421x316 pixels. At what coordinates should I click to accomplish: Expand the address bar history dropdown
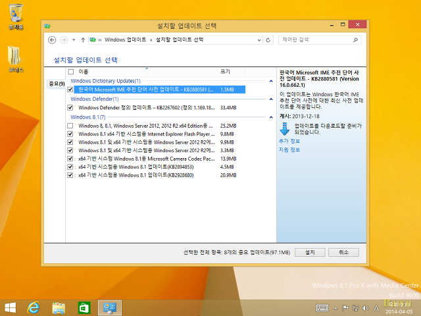point(259,40)
